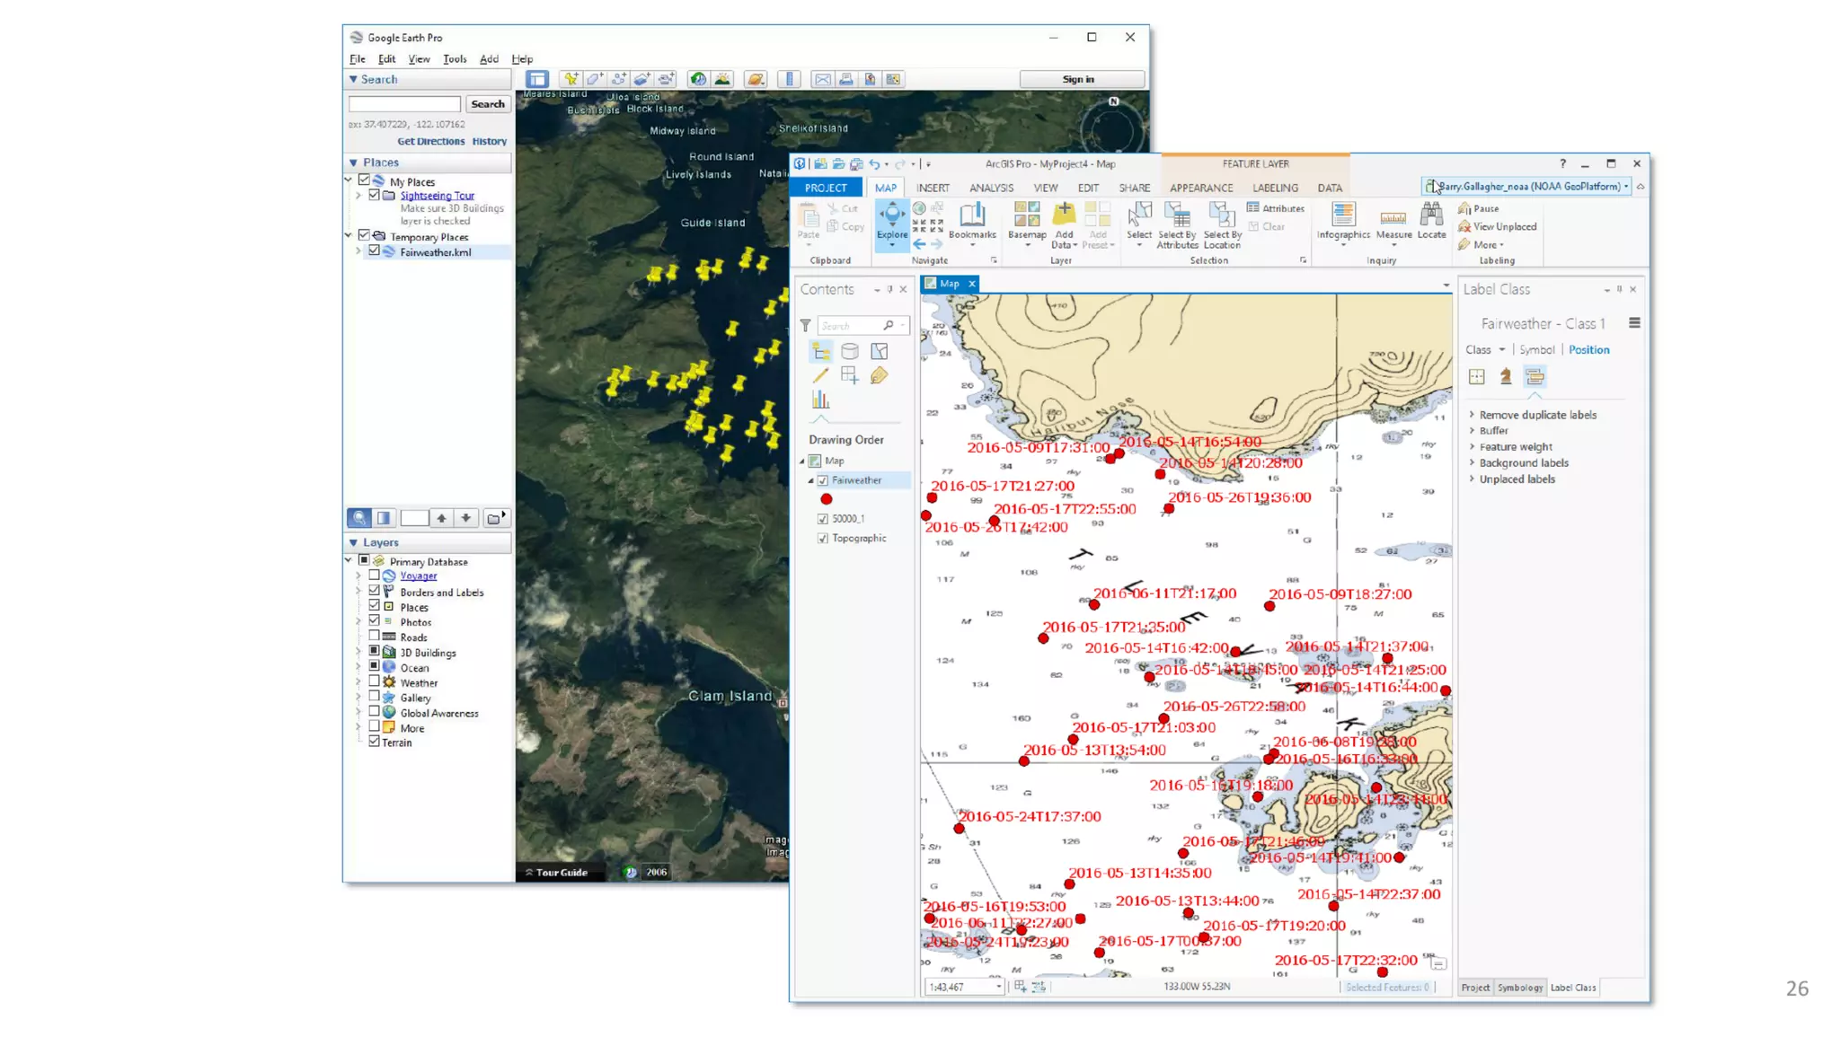1840x1037 pixels.
Task: Collapse the Layers panel header
Action: pos(354,542)
